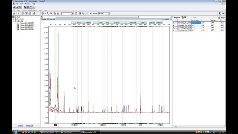The image size is (238, 134).
Task: Open the File menu in the top menu bar
Action: click(x=17, y=4)
